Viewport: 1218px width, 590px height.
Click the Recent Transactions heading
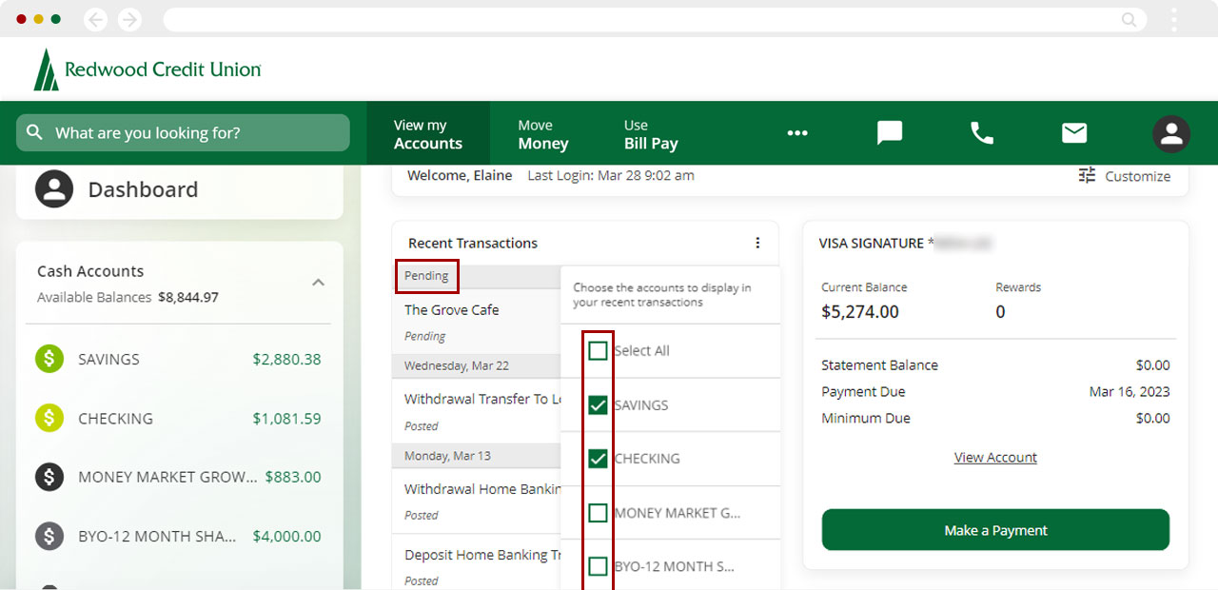(473, 244)
